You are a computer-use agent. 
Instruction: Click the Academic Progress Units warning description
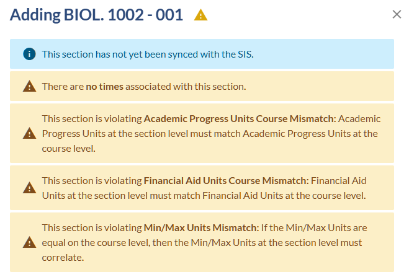click(x=211, y=134)
